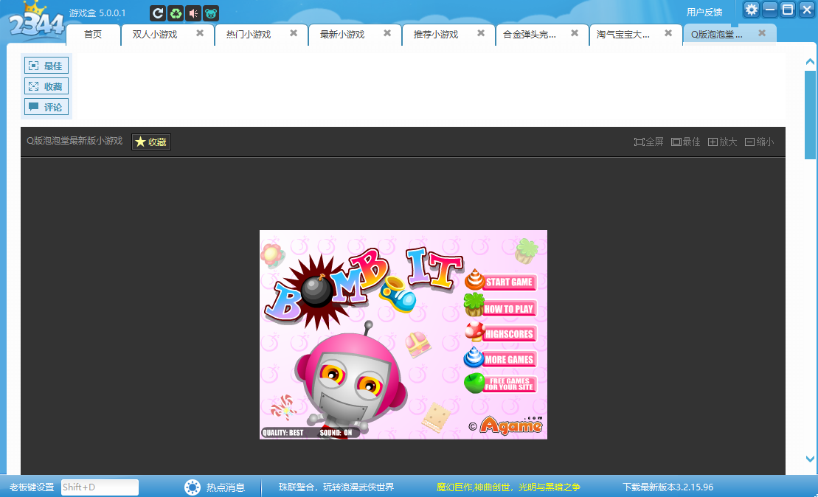Screen dimensions: 818x497
Task: Mute sound with the speaker icon
Action: [x=193, y=13]
